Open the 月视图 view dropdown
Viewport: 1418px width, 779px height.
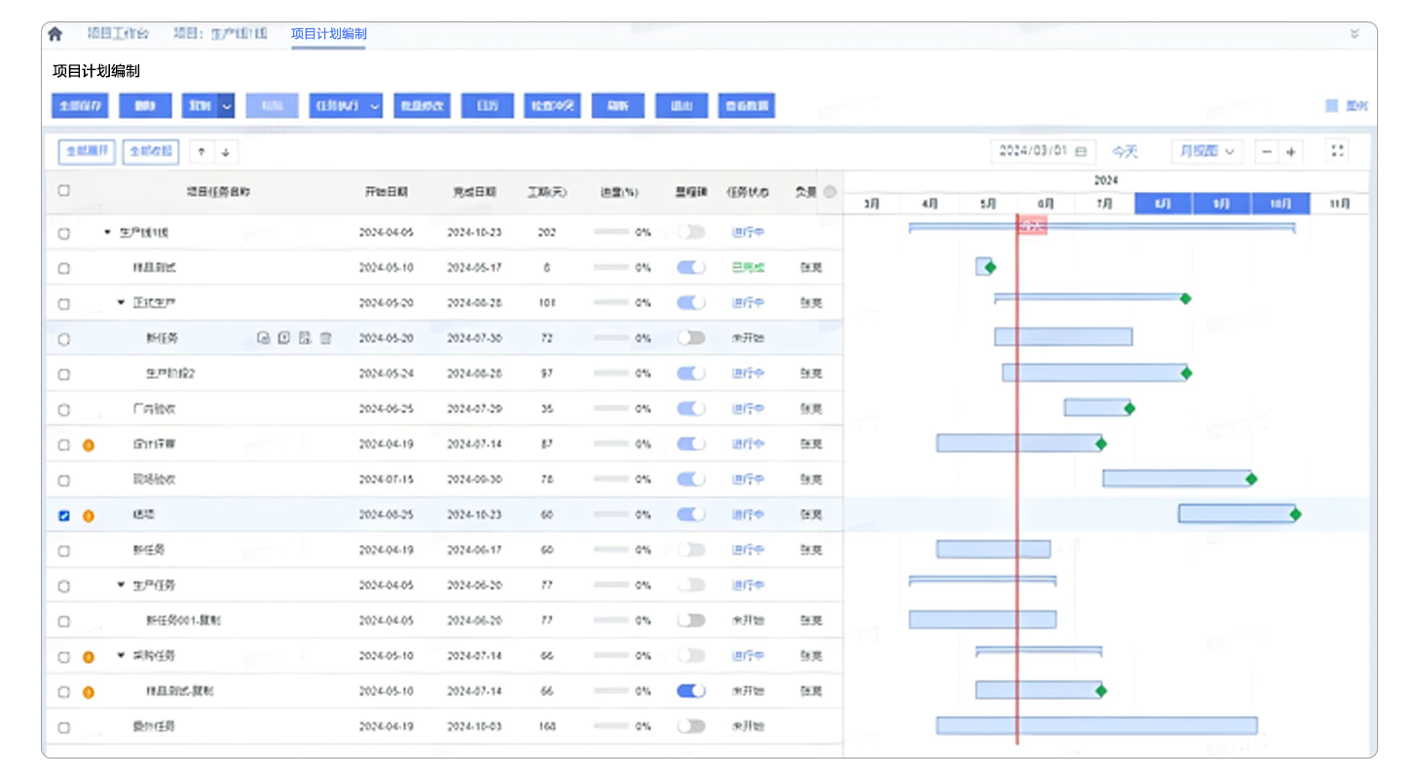1207,152
